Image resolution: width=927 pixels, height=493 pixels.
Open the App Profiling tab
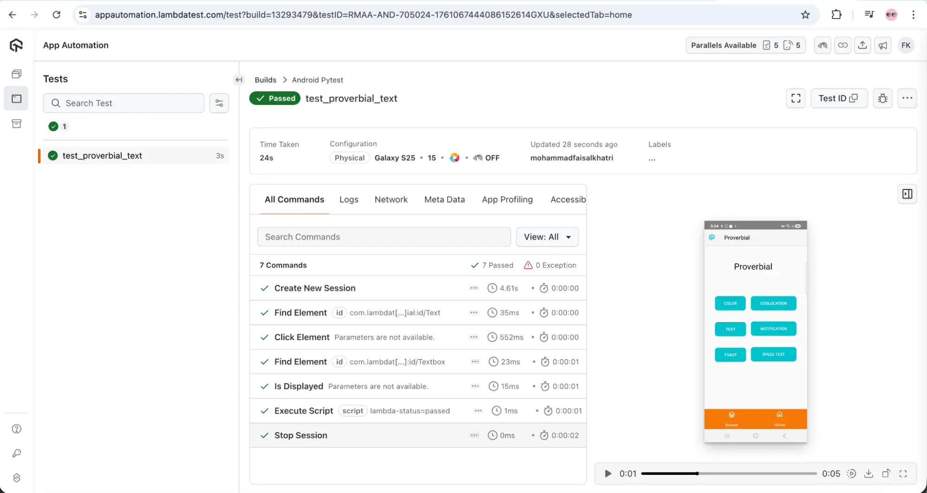coord(507,199)
